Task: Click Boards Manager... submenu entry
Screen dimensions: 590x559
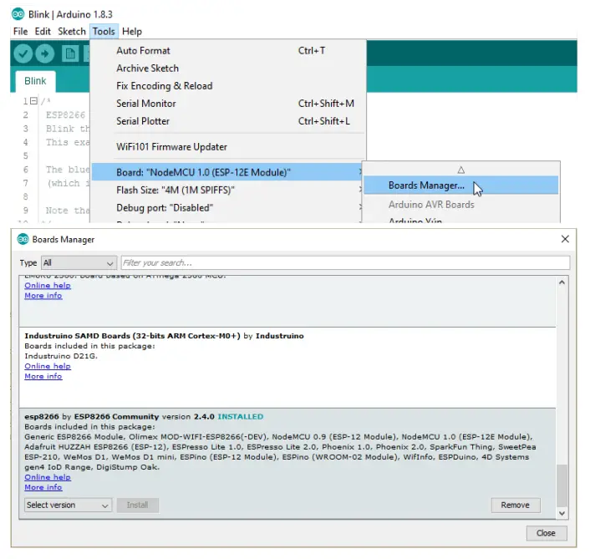Action: point(461,185)
